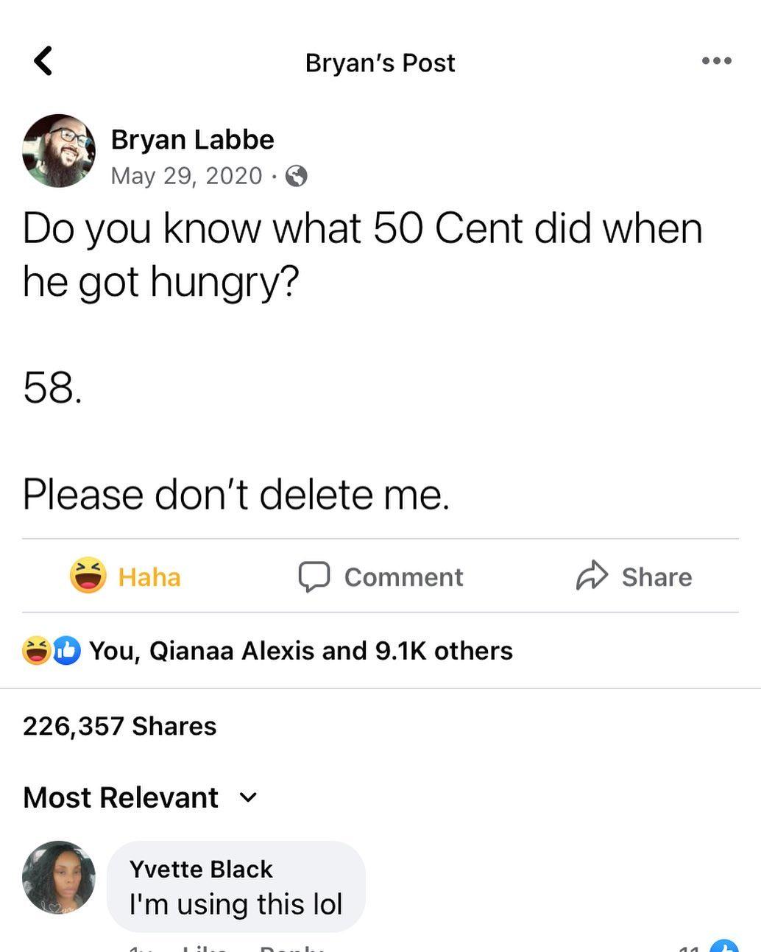The width and height of the screenshot is (761, 952).
Task: Toggle Haha reaction off the post
Action: click(x=125, y=577)
